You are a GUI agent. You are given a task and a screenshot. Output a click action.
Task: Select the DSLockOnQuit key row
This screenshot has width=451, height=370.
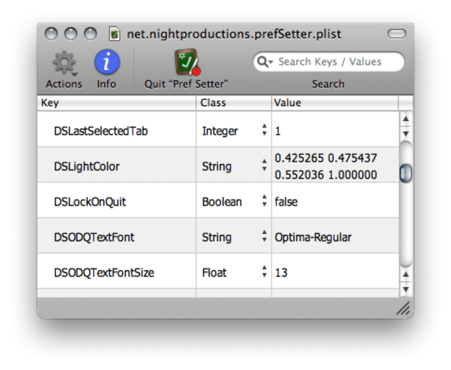point(90,202)
